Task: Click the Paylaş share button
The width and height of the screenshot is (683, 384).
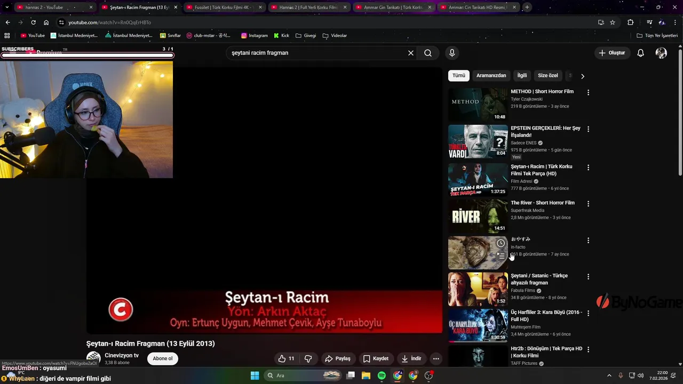Action: tap(338, 358)
